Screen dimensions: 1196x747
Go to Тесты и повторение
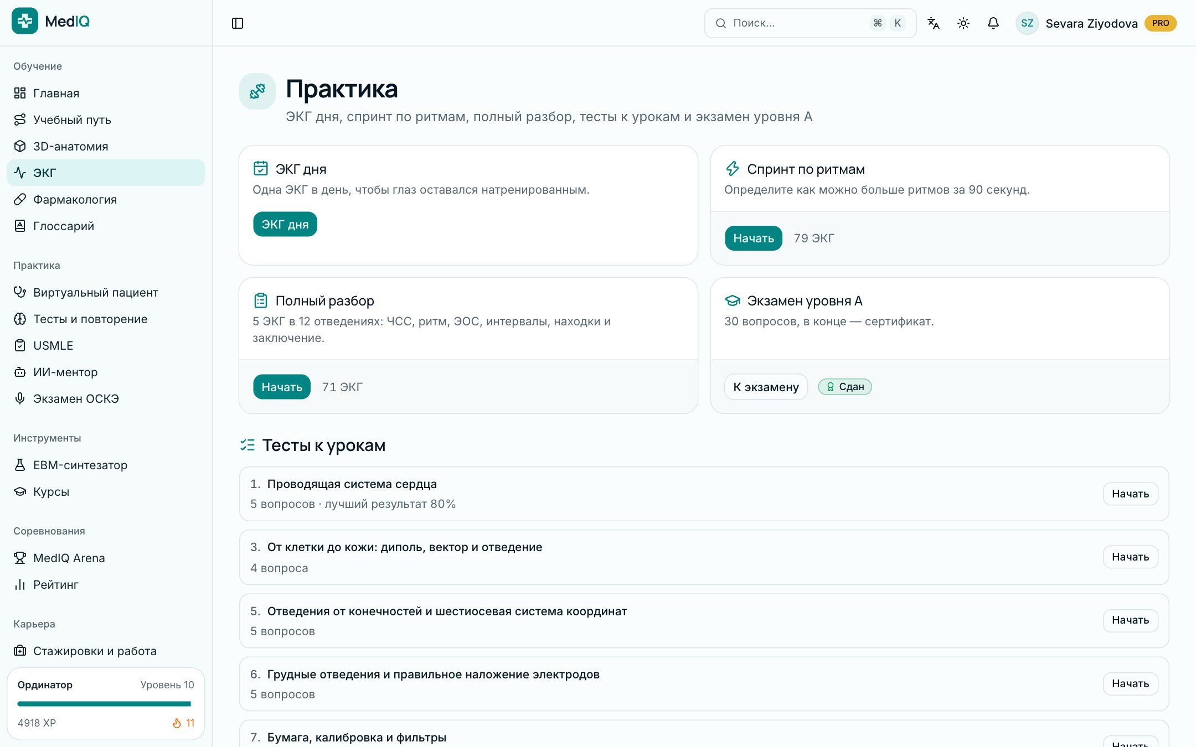106,319
